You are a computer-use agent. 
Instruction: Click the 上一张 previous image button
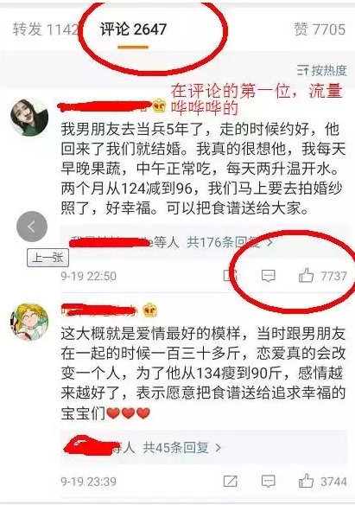tap(48, 258)
